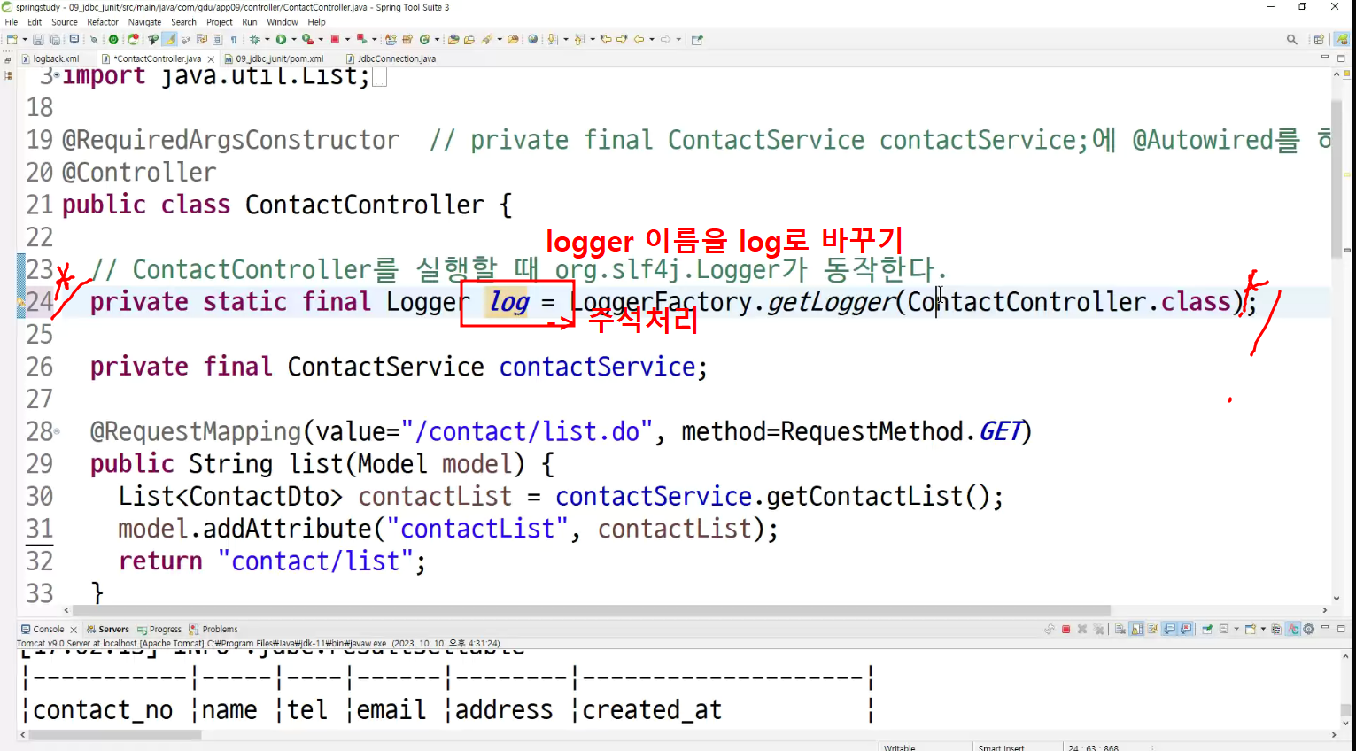Open the Back navigation history dropdown
Viewport: 1356px width, 751px height.
pyautogui.click(x=652, y=39)
